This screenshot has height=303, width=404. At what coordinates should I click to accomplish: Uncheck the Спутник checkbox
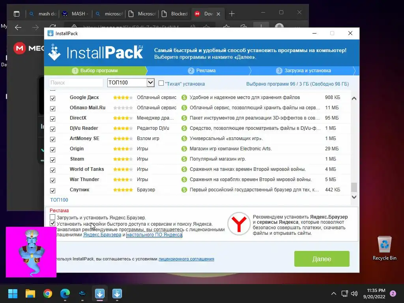coord(52,191)
